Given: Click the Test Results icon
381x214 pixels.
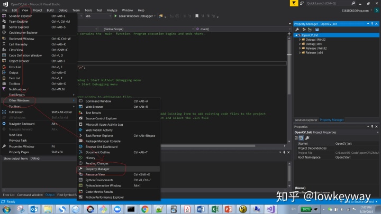Looking at the screenshot, I should click(x=80, y=113).
